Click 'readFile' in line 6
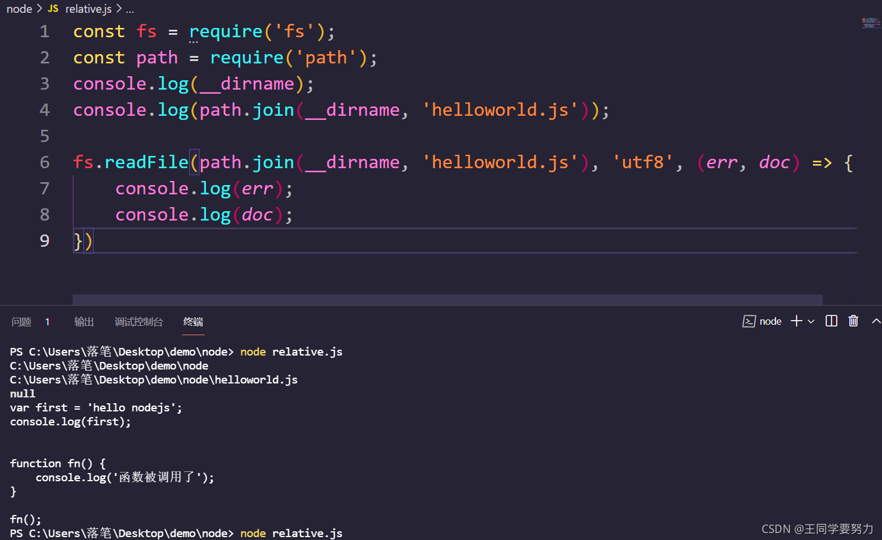Screen dimensions: 882x540 tap(146, 162)
